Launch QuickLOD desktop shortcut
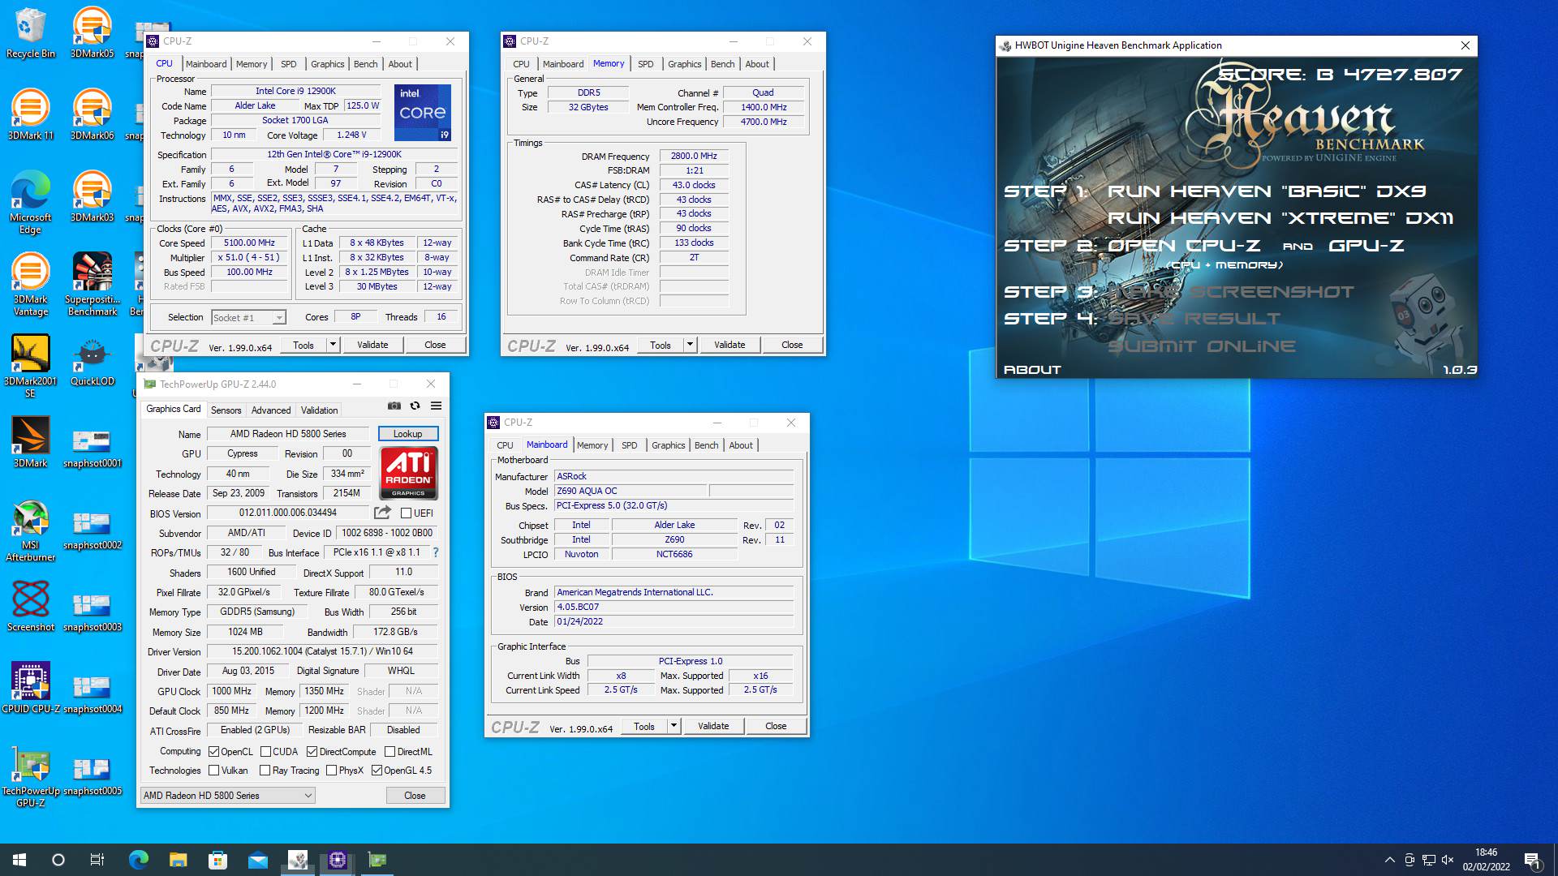This screenshot has height=876, width=1558. click(x=92, y=360)
